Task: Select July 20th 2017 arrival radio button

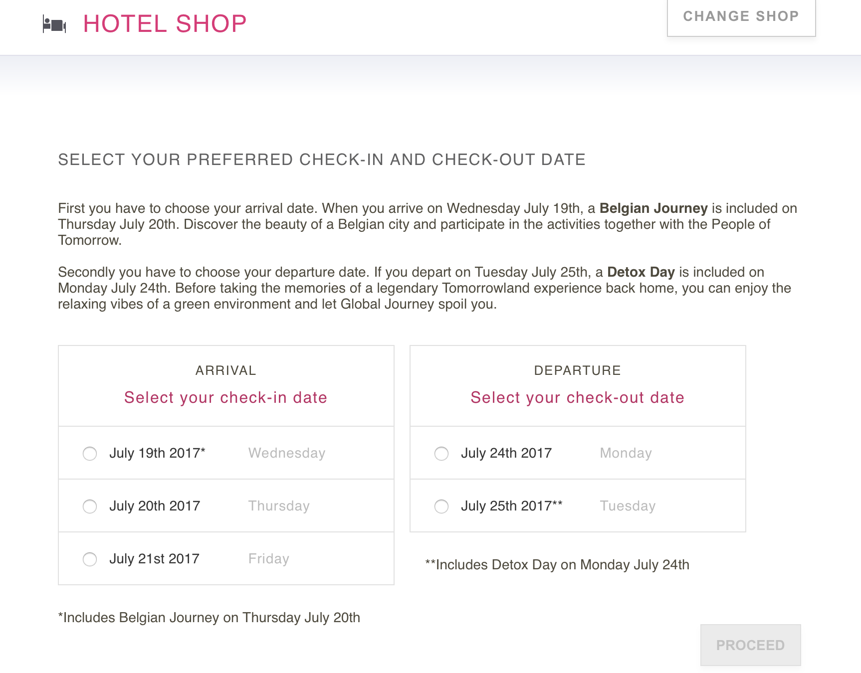Action: (x=90, y=506)
